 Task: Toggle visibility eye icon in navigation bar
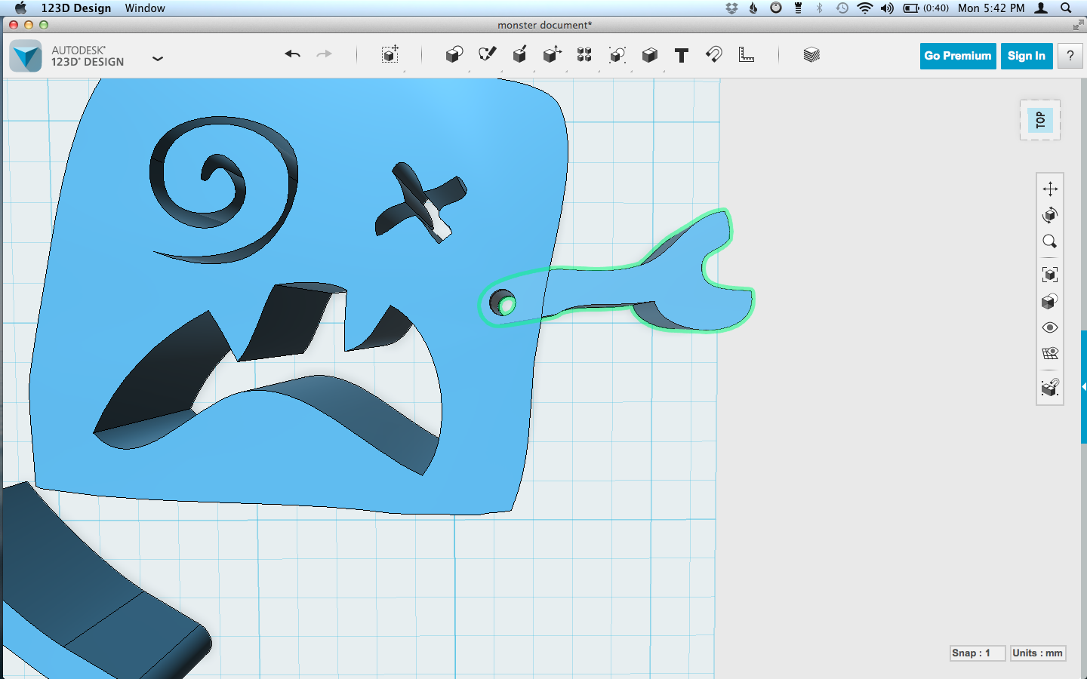click(x=1050, y=327)
